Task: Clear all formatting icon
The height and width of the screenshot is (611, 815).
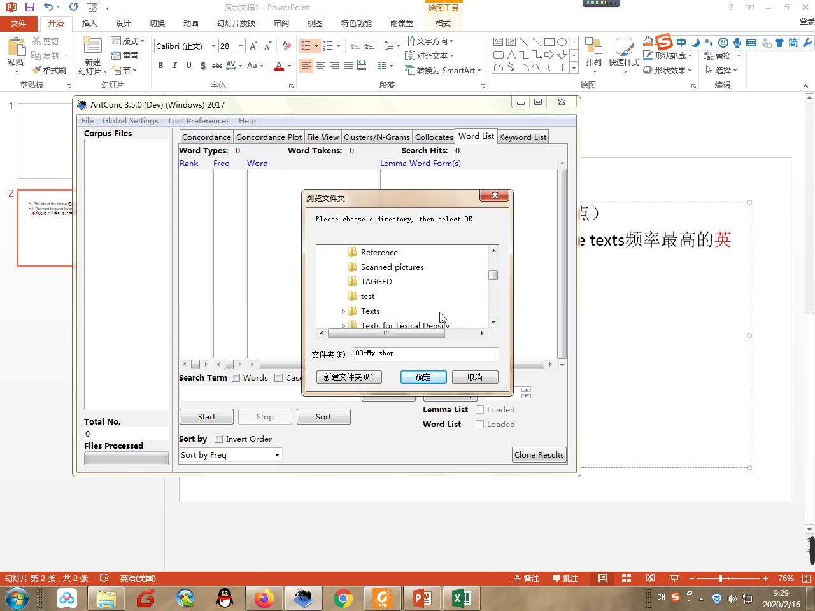Action: click(287, 46)
